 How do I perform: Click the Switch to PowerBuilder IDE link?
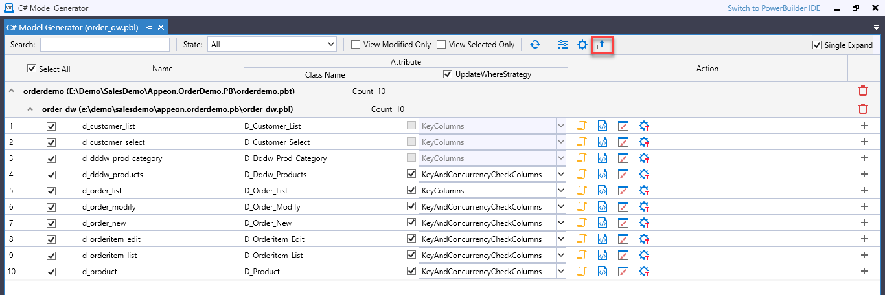click(774, 8)
